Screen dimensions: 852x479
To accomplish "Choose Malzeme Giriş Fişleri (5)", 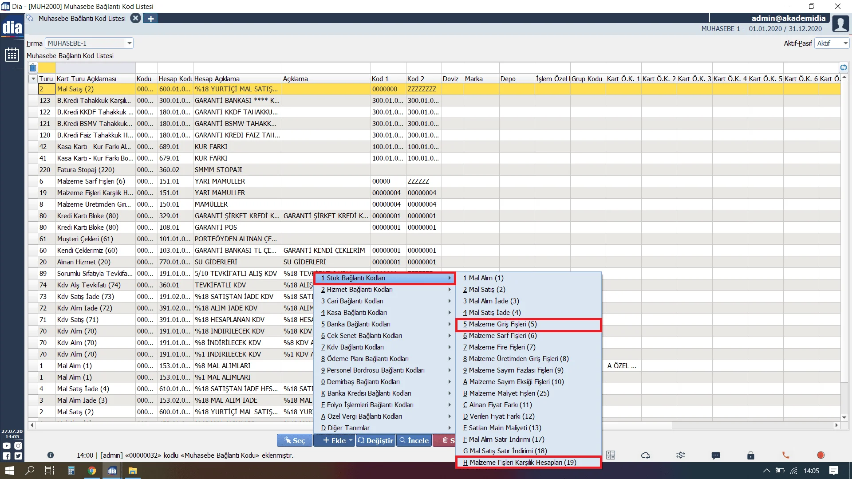I will click(529, 324).
